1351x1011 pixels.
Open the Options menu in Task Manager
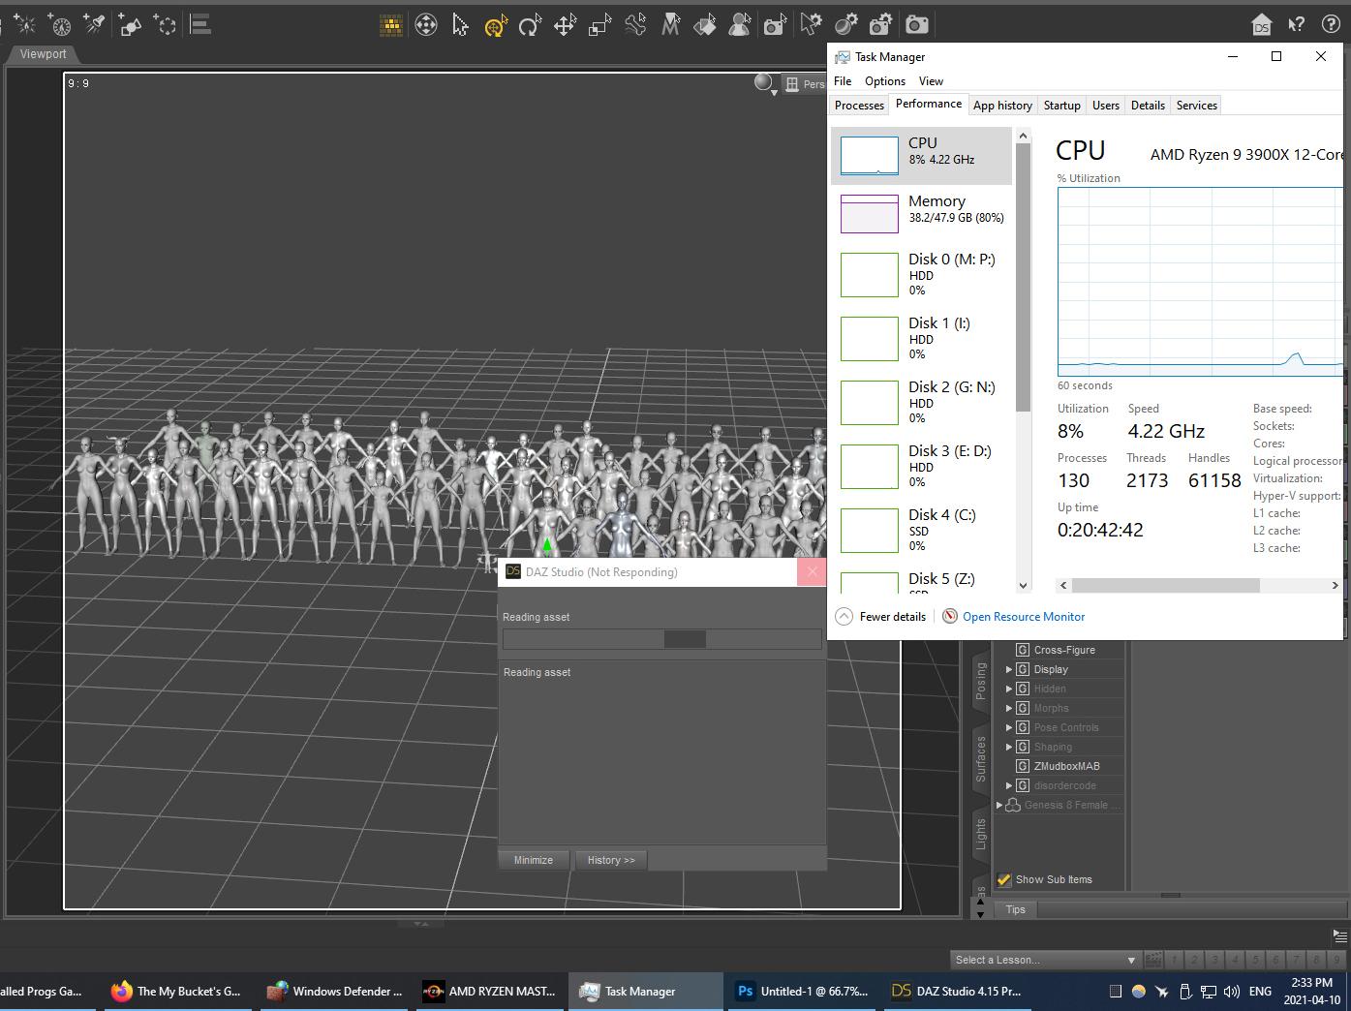tap(884, 81)
